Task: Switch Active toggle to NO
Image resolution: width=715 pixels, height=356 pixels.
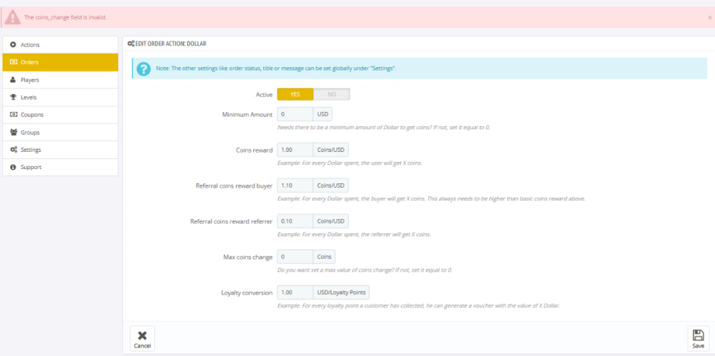Action: (332, 94)
